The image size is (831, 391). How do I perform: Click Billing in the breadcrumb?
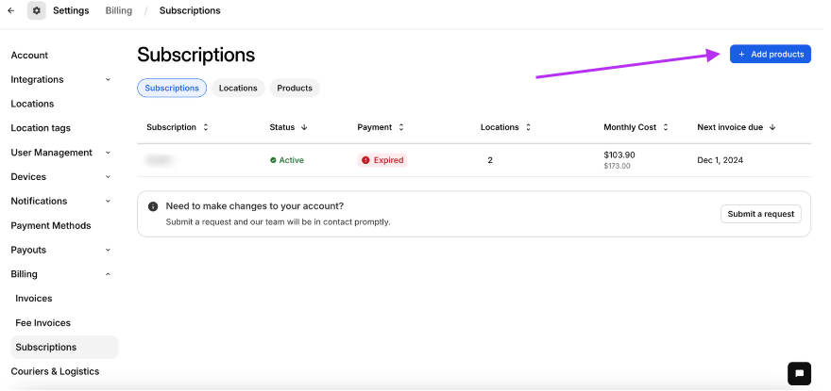[119, 10]
